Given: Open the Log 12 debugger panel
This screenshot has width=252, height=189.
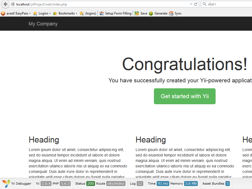Looking at the screenshot, I should pos(137,183).
